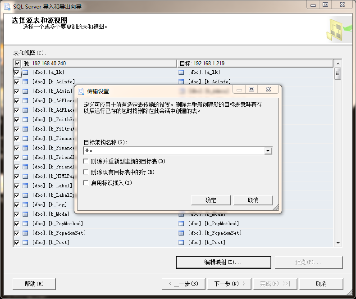
Task: Click the 目标: 192.168.1.219 column header
Action: (255, 63)
